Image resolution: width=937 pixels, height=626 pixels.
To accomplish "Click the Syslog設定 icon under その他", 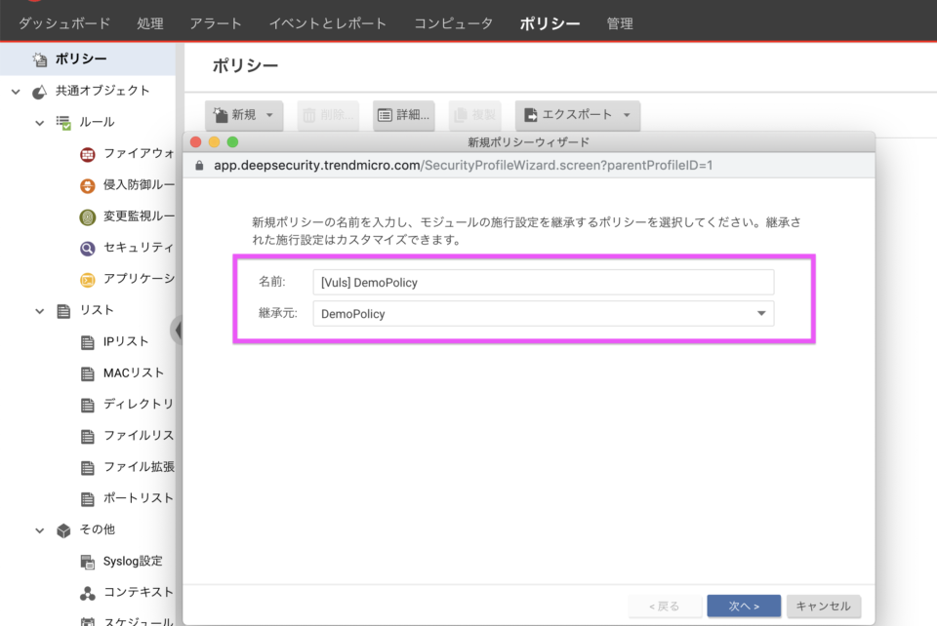I will point(86,561).
